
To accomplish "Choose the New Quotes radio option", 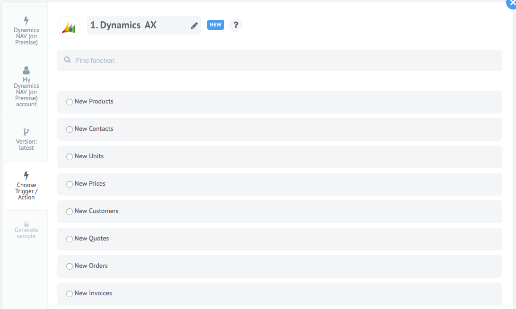I will click(70, 239).
